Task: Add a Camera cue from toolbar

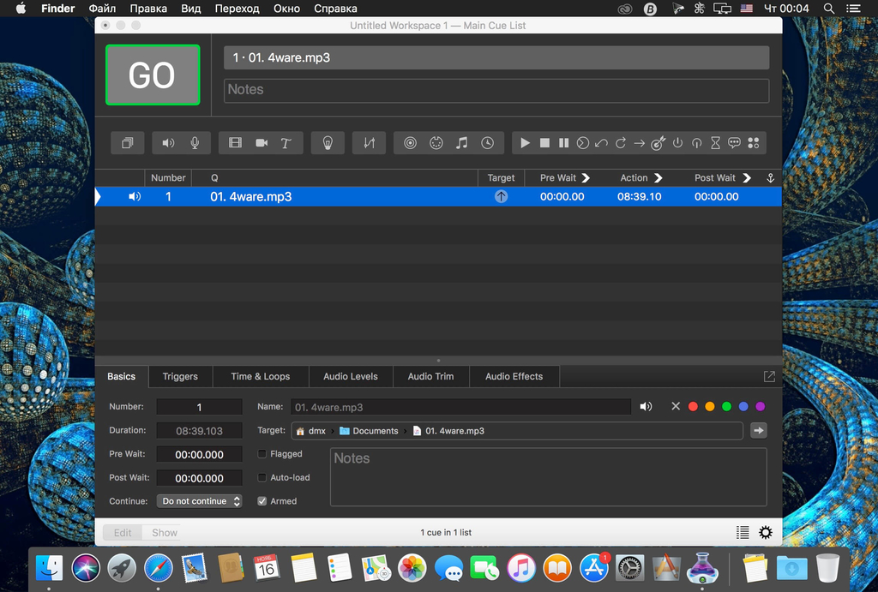Action: [262, 143]
